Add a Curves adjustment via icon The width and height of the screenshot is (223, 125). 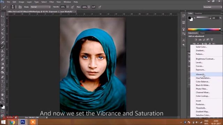point(204,40)
